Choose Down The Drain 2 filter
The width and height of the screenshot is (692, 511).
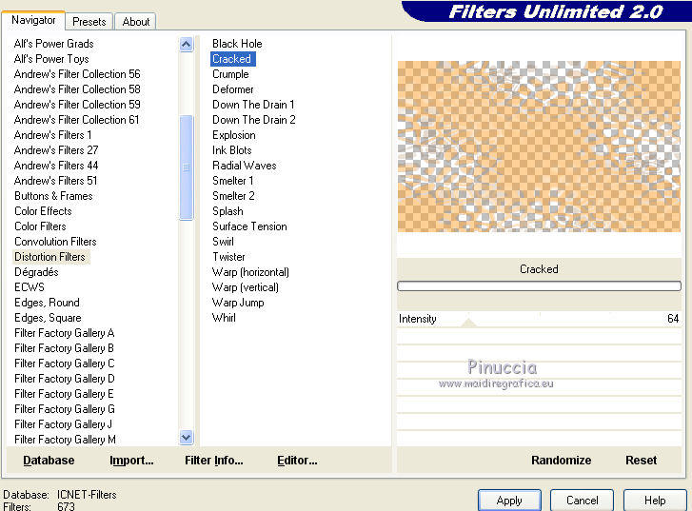(x=254, y=120)
